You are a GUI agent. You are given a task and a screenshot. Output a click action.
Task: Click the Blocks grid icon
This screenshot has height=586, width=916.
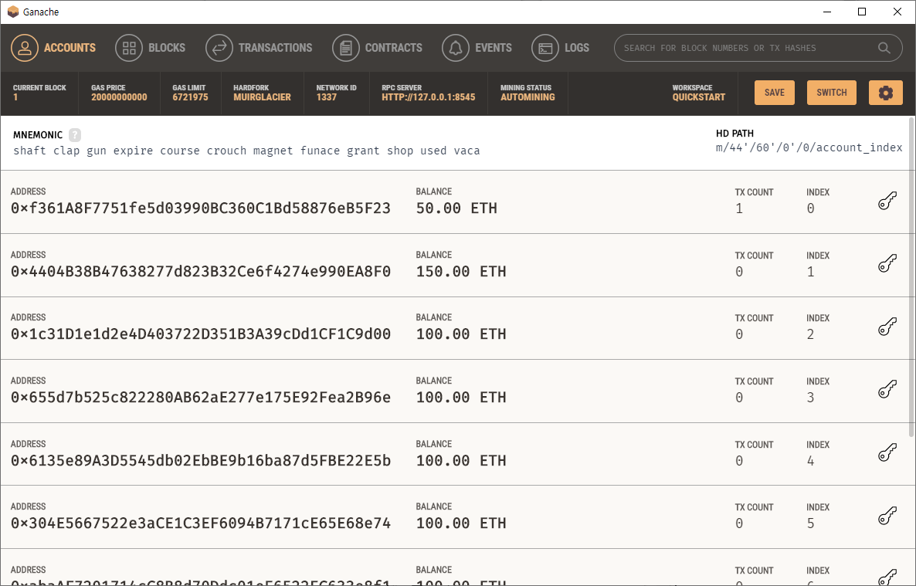click(129, 48)
